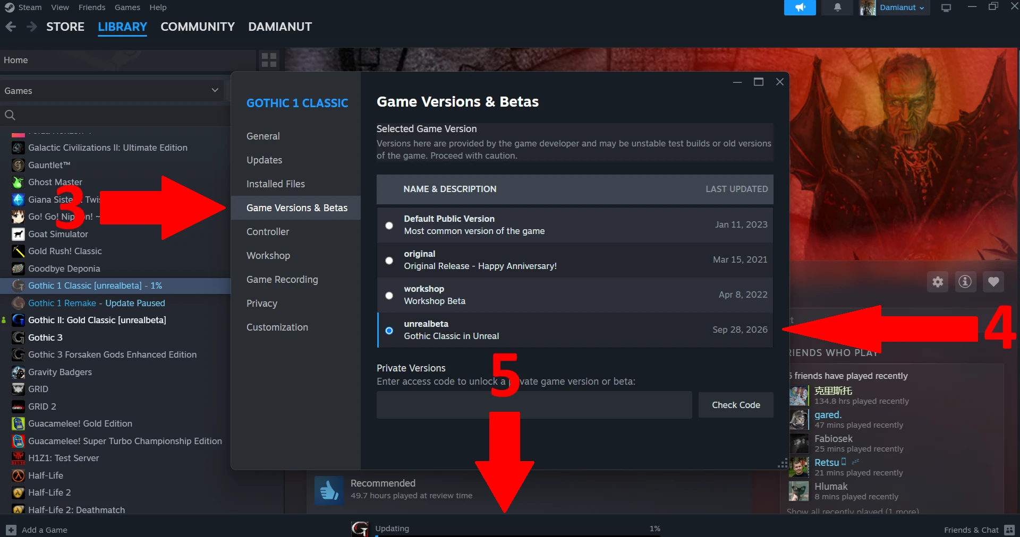1020x537 pixels.
Task: Click the Big Picture mode monitor icon
Action: point(946,7)
